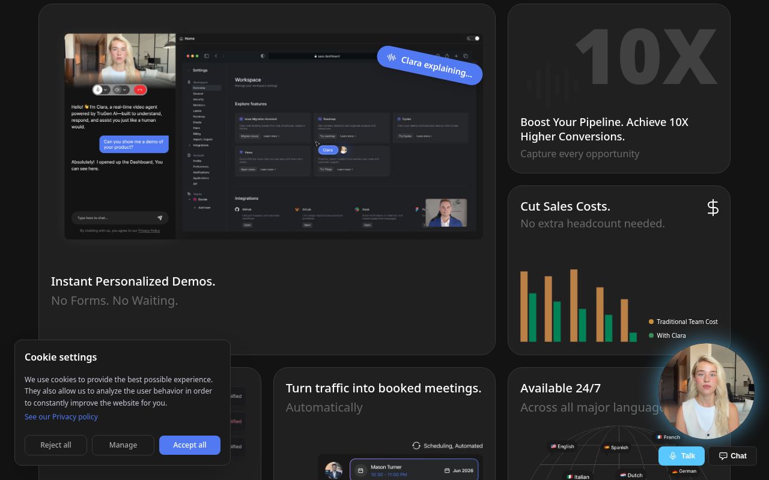The height and width of the screenshot is (480, 769).
Task: Click Settings in the demo sidebar
Action: pos(200,70)
